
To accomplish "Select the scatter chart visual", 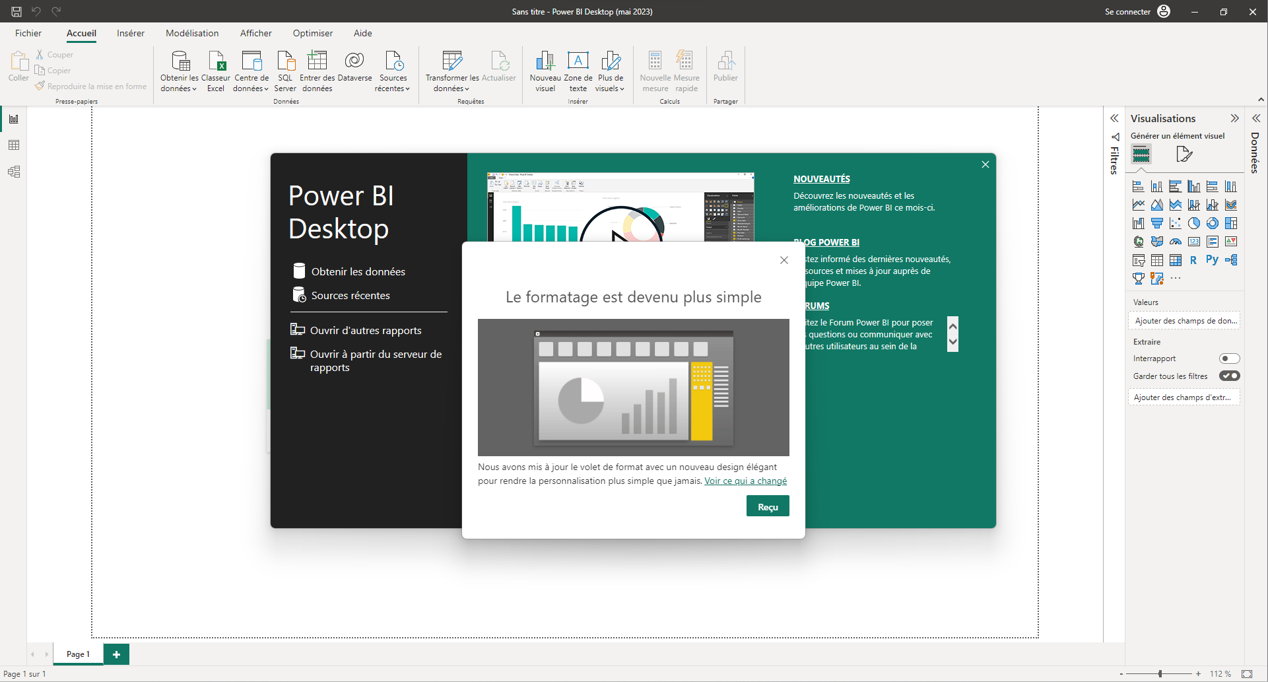I will tap(1175, 223).
